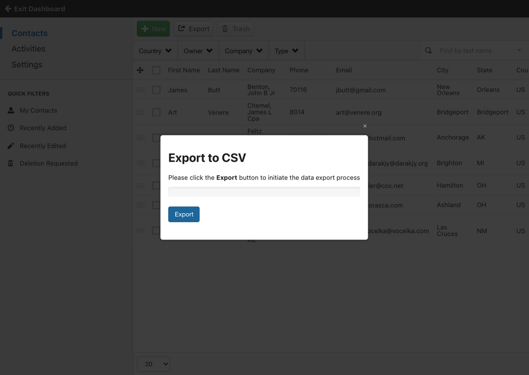
Task: Click the Recently Edited pencil icon
Action: click(x=11, y=146)
